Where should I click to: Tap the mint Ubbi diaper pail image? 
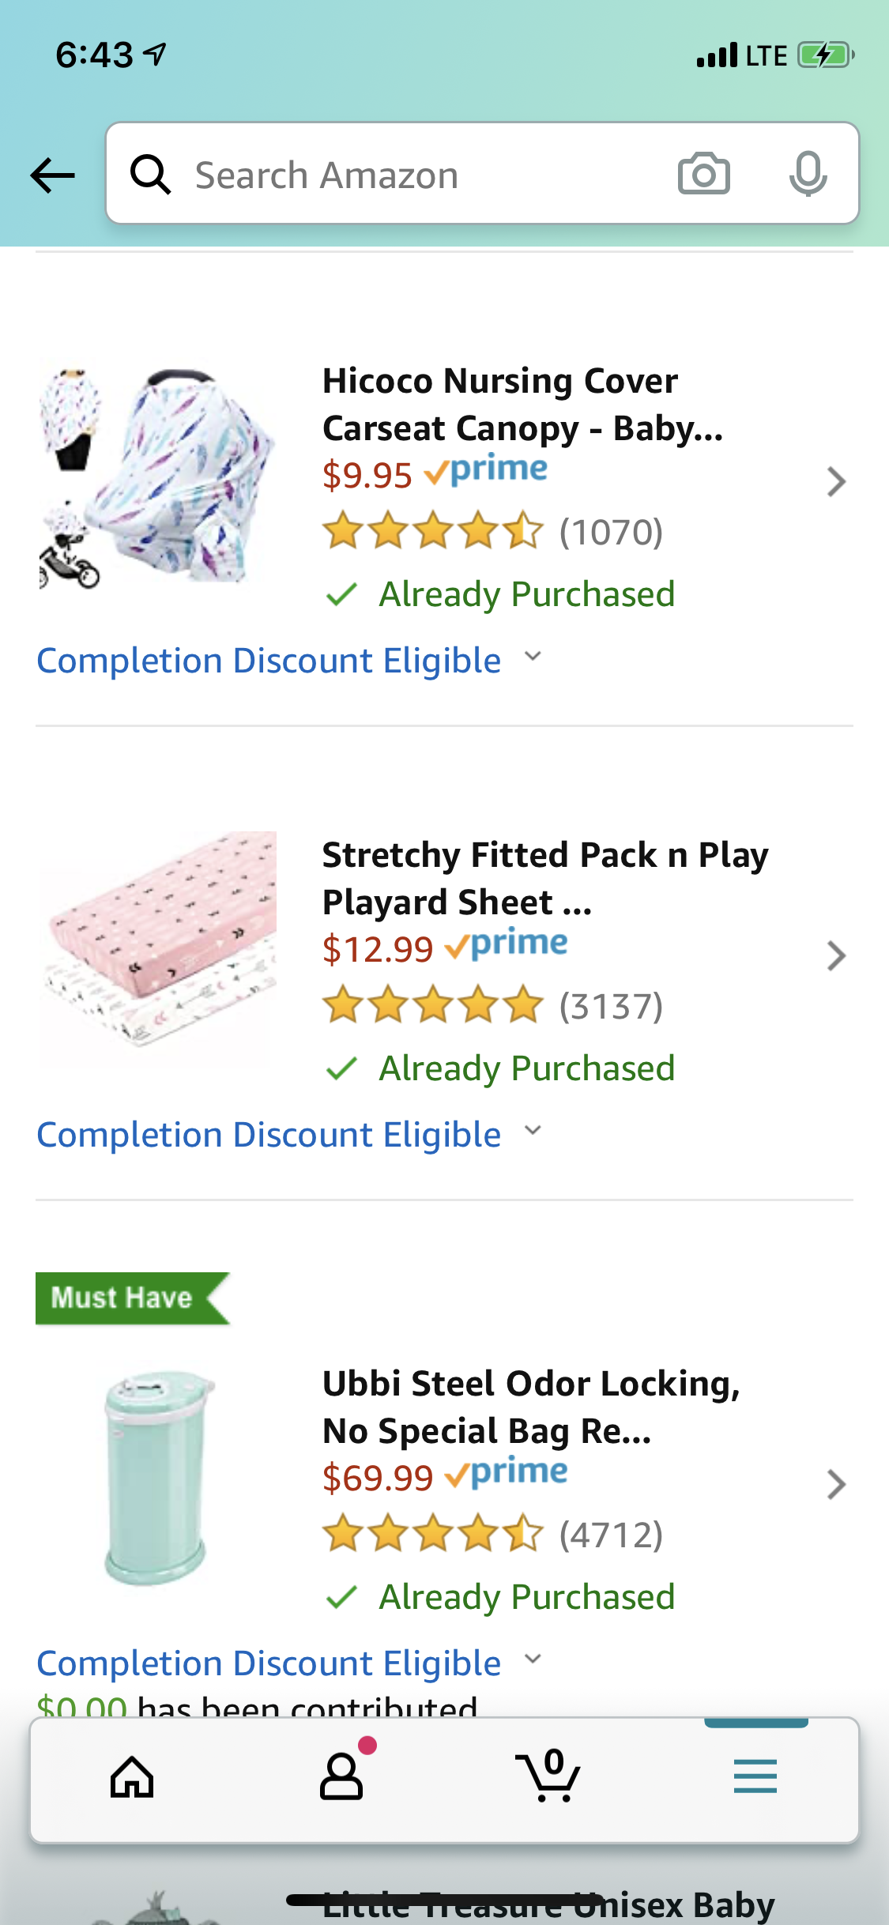pyautogui.click(x=158, y=1478)
